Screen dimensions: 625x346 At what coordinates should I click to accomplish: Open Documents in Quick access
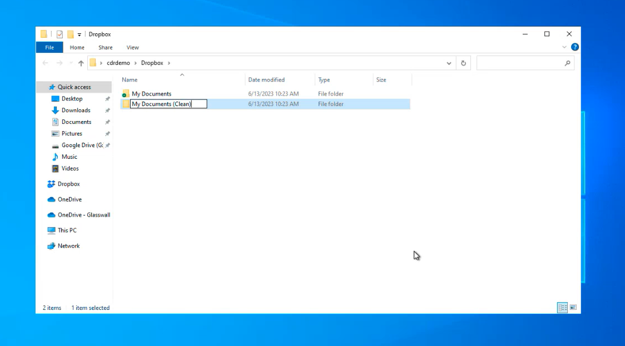point(76,122)
